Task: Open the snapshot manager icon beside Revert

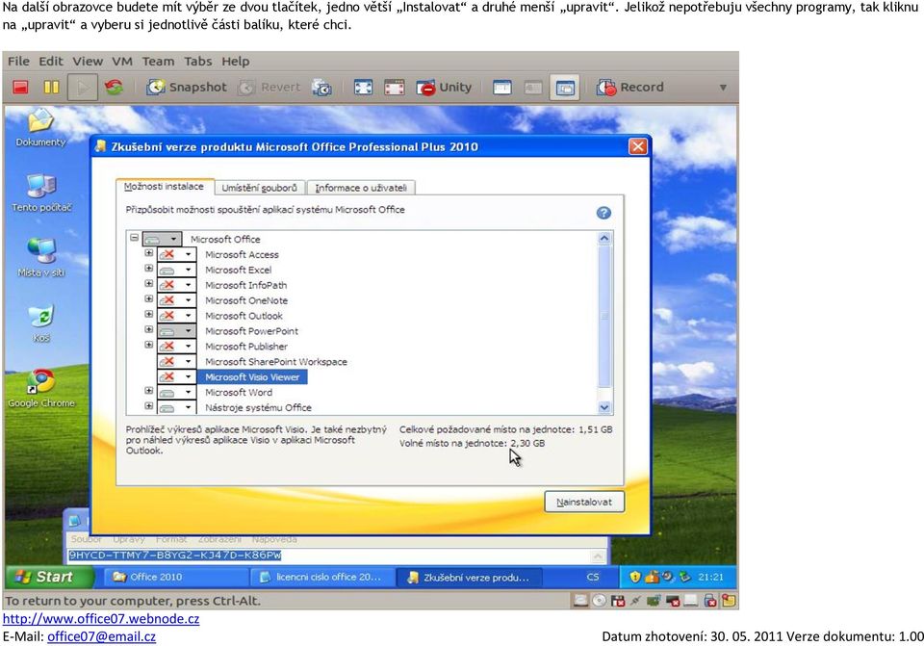Action: pyautogui.click(x=321, y=88)
